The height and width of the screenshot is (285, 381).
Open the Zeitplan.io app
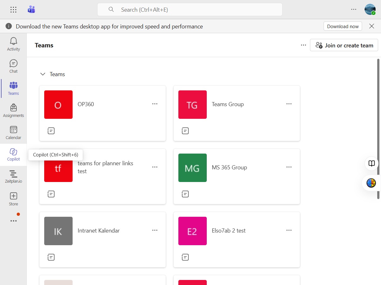pos(13,177)
